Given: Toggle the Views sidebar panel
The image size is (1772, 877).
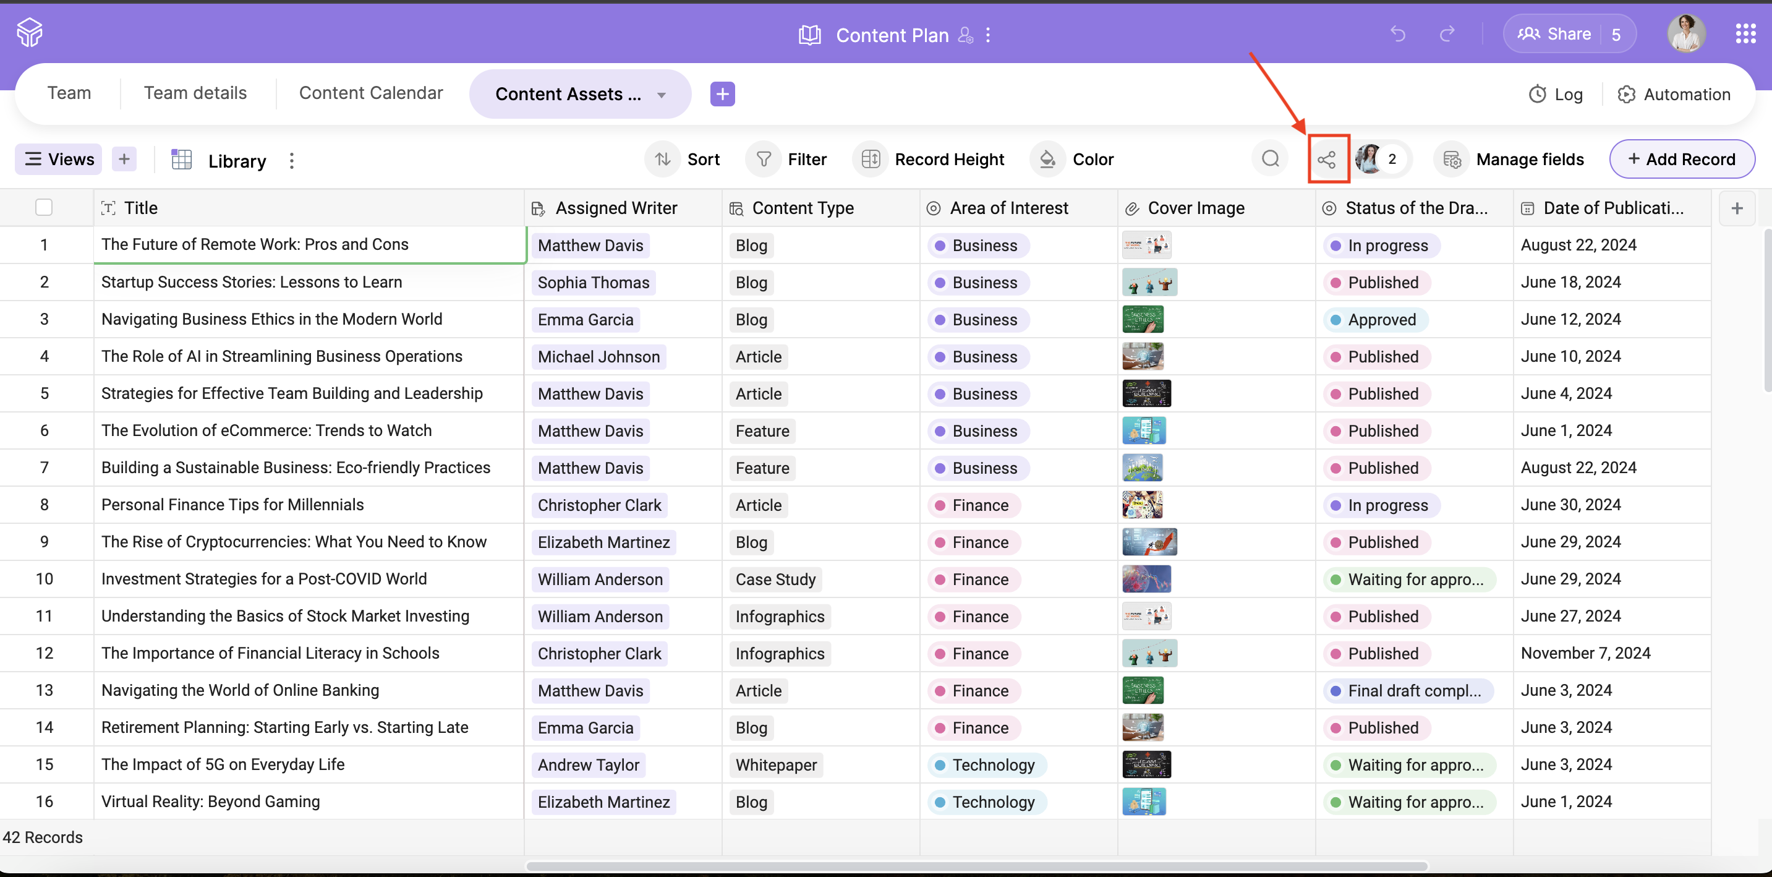Looking at the screenshot, I should 59,160.
